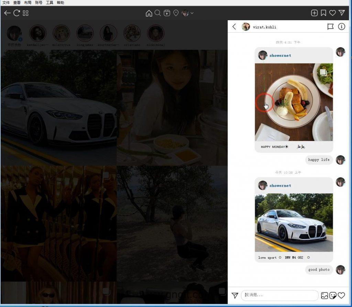Click the location pin icon
This screenshot has width=352, height=307.
coord(176,13)
